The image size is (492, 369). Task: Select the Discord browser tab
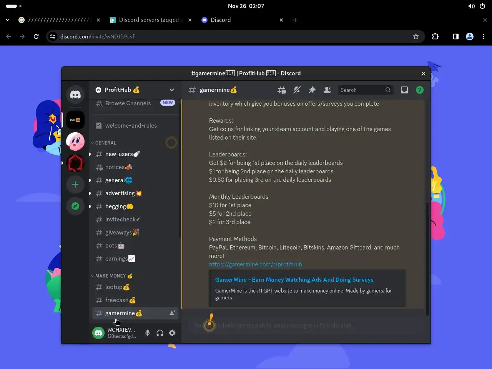[x=242, y=20]
